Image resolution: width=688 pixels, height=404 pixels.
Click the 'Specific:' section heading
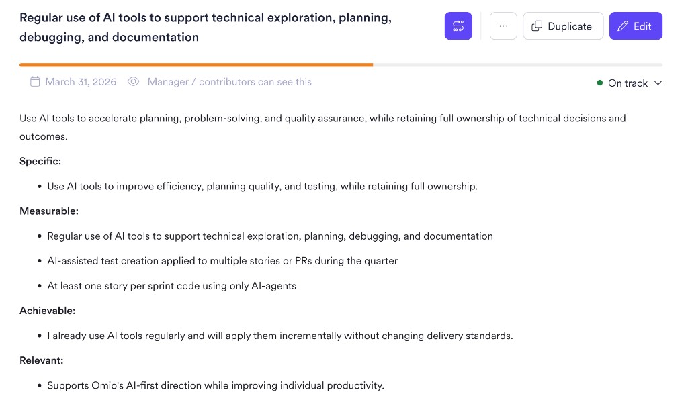tap(40, 161)
